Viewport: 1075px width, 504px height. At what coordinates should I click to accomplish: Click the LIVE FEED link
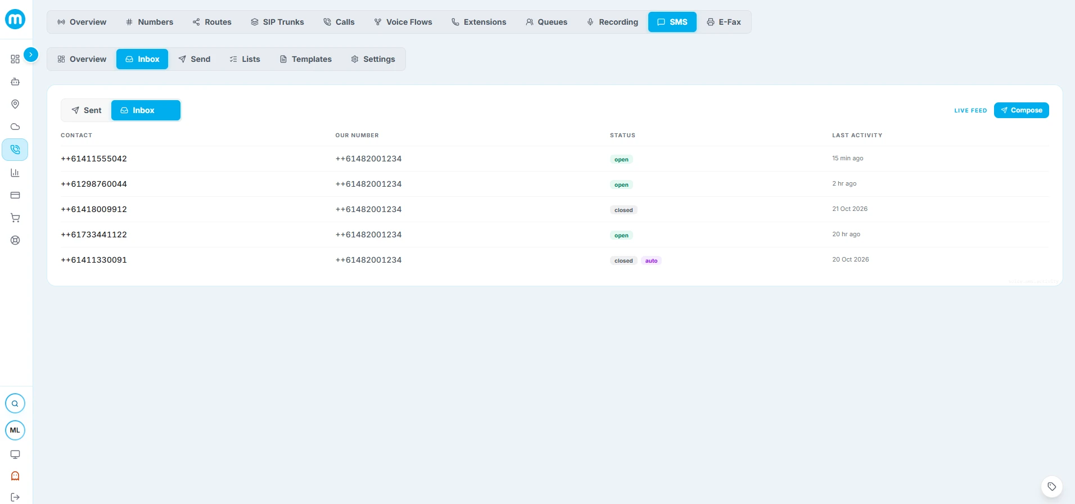(970, 111)
